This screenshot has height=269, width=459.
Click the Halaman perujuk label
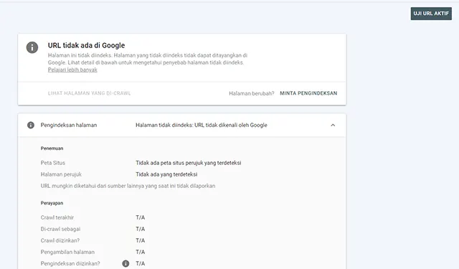pyautogui.click(x=61, y=174)
